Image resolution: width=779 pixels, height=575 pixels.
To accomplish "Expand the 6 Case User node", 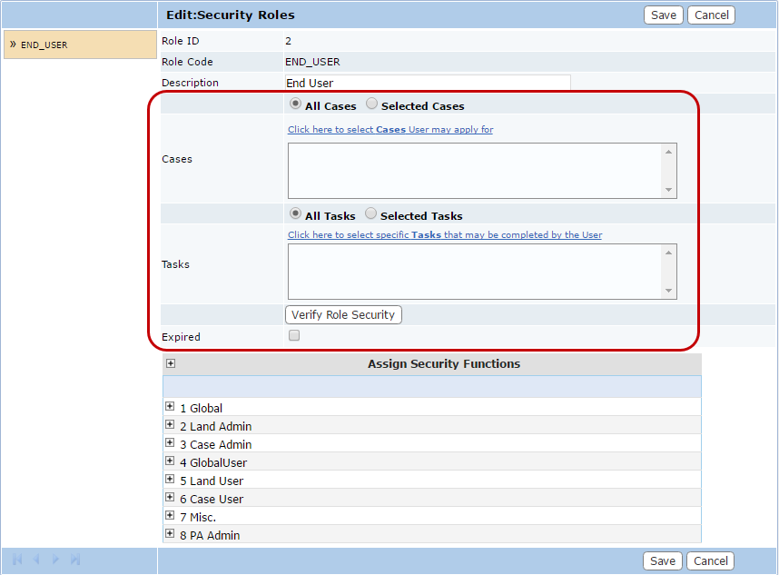I will (170, 498).
